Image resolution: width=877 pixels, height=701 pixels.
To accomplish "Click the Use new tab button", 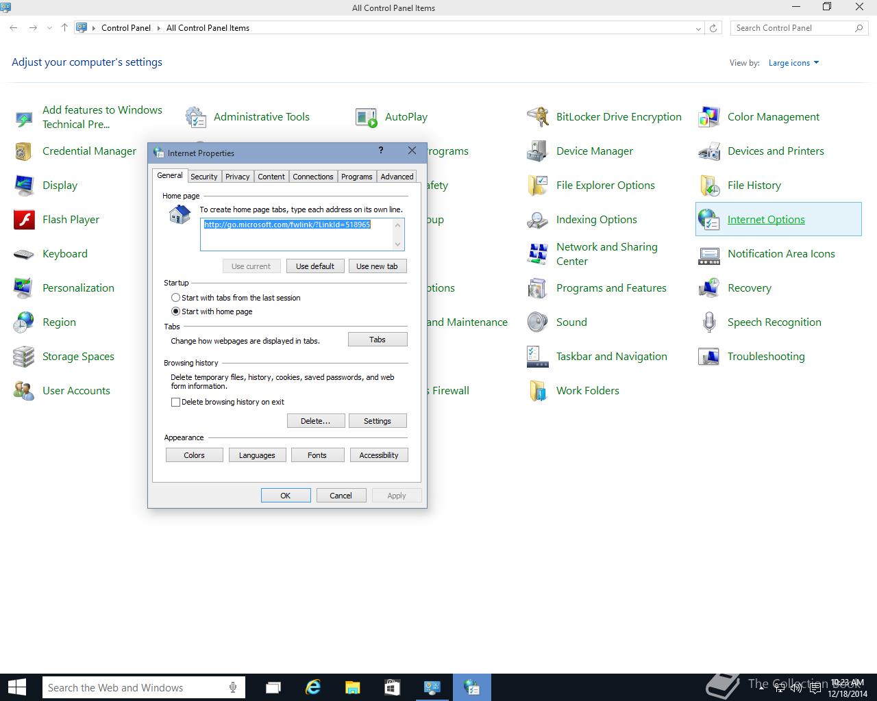I will click(377, 266).
